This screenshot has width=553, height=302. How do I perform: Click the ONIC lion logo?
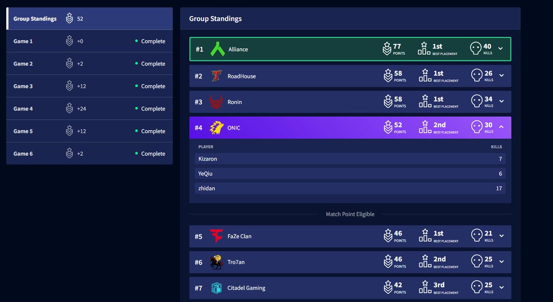217,128
